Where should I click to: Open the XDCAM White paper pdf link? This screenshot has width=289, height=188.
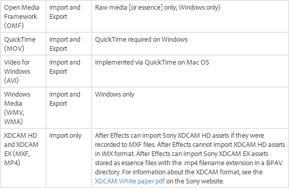130,181
